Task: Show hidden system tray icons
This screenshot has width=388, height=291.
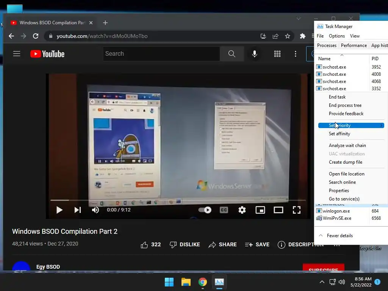Action: [322, 282]
